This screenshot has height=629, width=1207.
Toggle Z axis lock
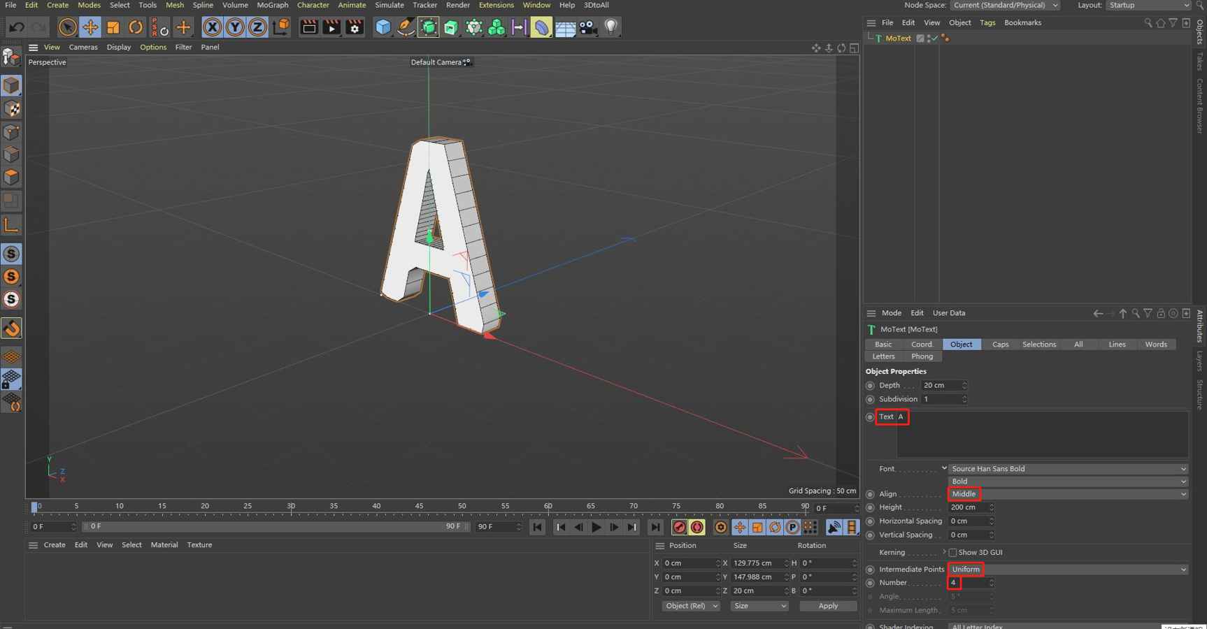coord(257,27)
